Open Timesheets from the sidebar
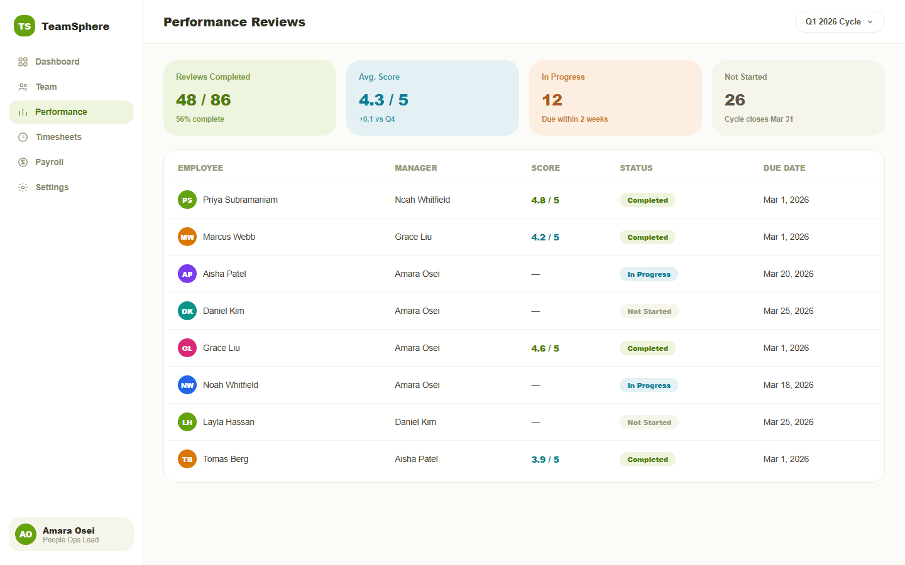This screenshot has height=565, width=905. click(x=71, y=137)
